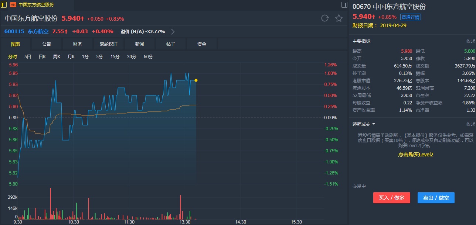Screen dimensions: 476x225
Task: Select the 5日 chart period
Action: coord(28,57)
